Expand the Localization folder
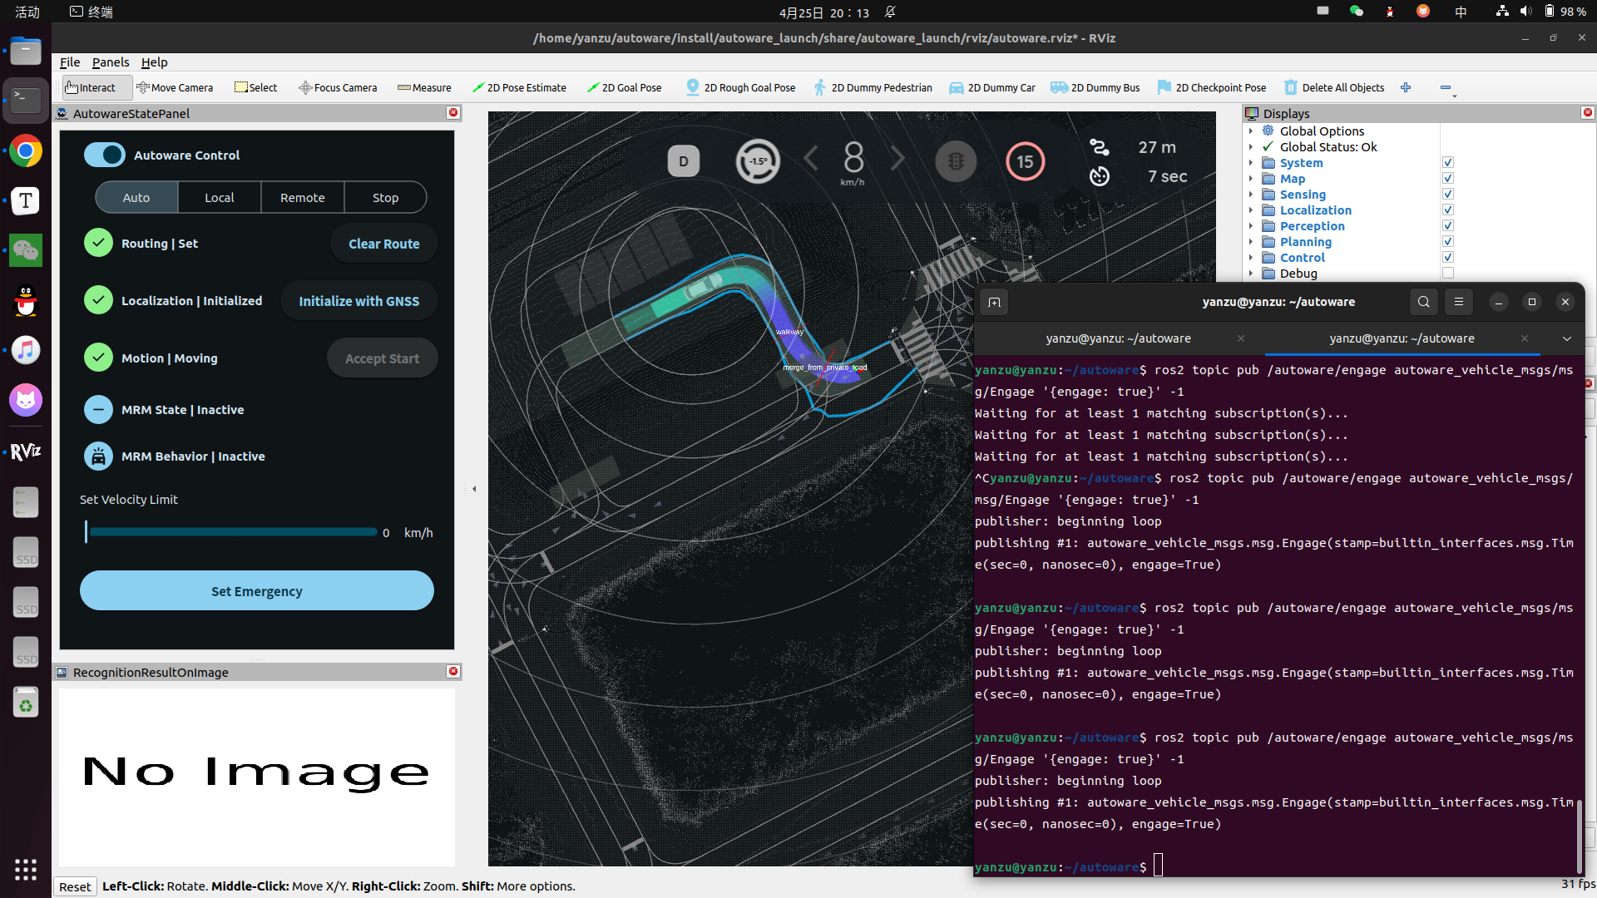 [1250, 210]
